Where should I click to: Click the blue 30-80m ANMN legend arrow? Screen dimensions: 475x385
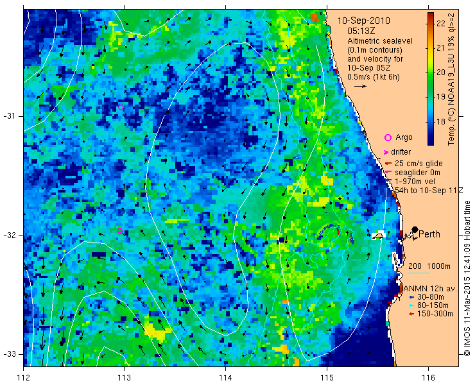click(411, 297)
